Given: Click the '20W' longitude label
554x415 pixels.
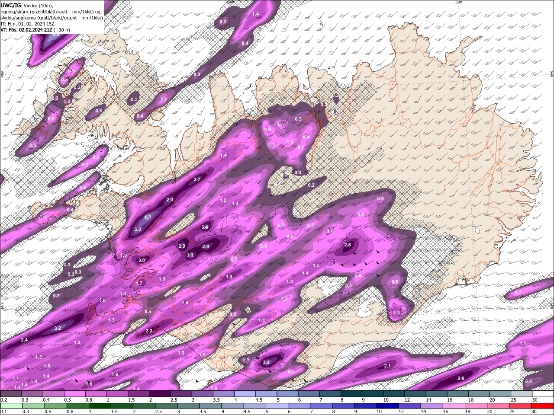Looking at the screenshot, I should pos(230,2).
